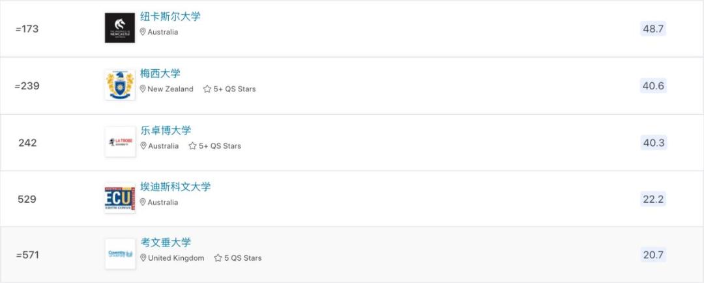The width and height of the screenshot is (704, 283).
Task: Click the 5+ QS Stars label for La Trobe
Action: pos(220,146)
